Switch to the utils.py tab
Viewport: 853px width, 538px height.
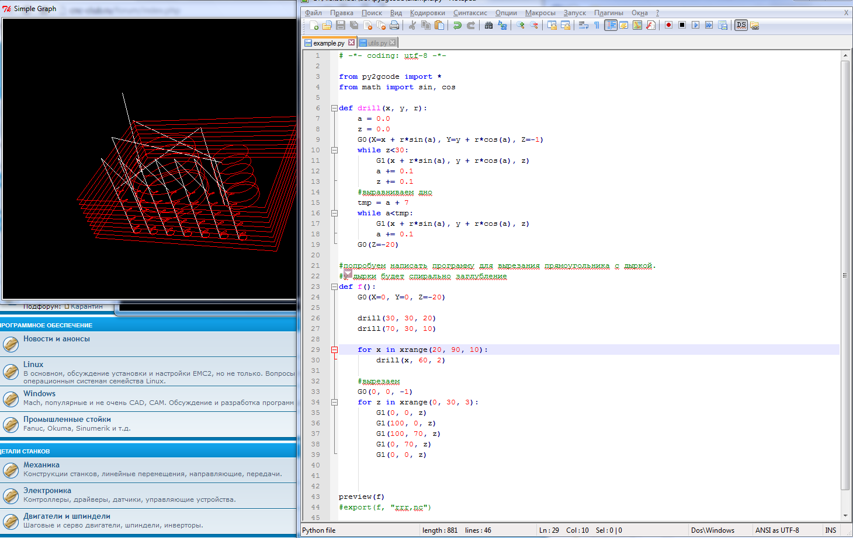[x=377, y=43]
